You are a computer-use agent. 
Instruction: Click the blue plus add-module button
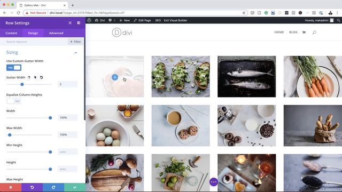115,77
